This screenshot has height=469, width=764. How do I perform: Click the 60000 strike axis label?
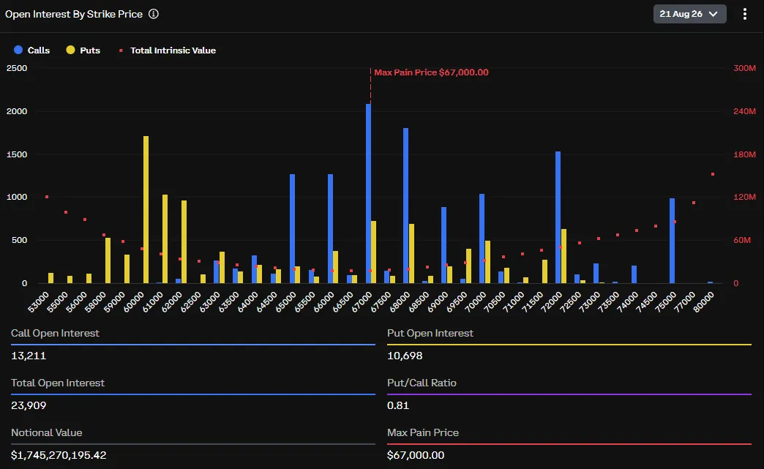click(x=134, y=301)
